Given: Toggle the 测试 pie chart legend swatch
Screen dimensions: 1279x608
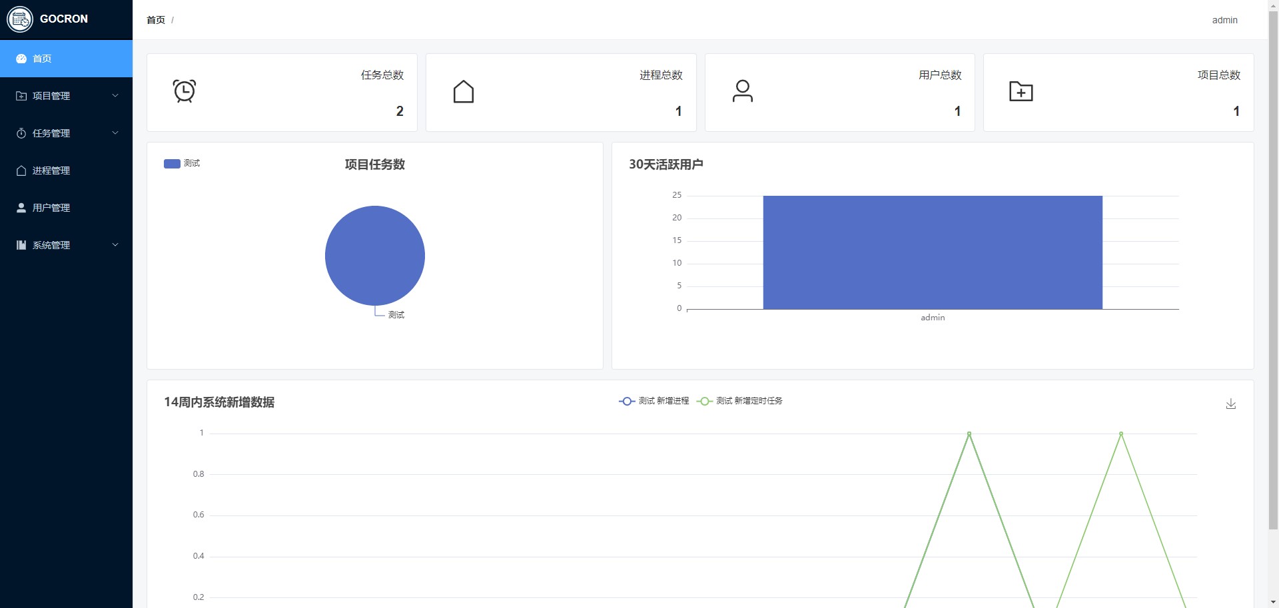Looking at the screenshot, I should tap(172, 163).
